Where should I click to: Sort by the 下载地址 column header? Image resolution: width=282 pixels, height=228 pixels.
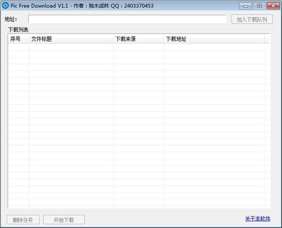pos(214,39)
